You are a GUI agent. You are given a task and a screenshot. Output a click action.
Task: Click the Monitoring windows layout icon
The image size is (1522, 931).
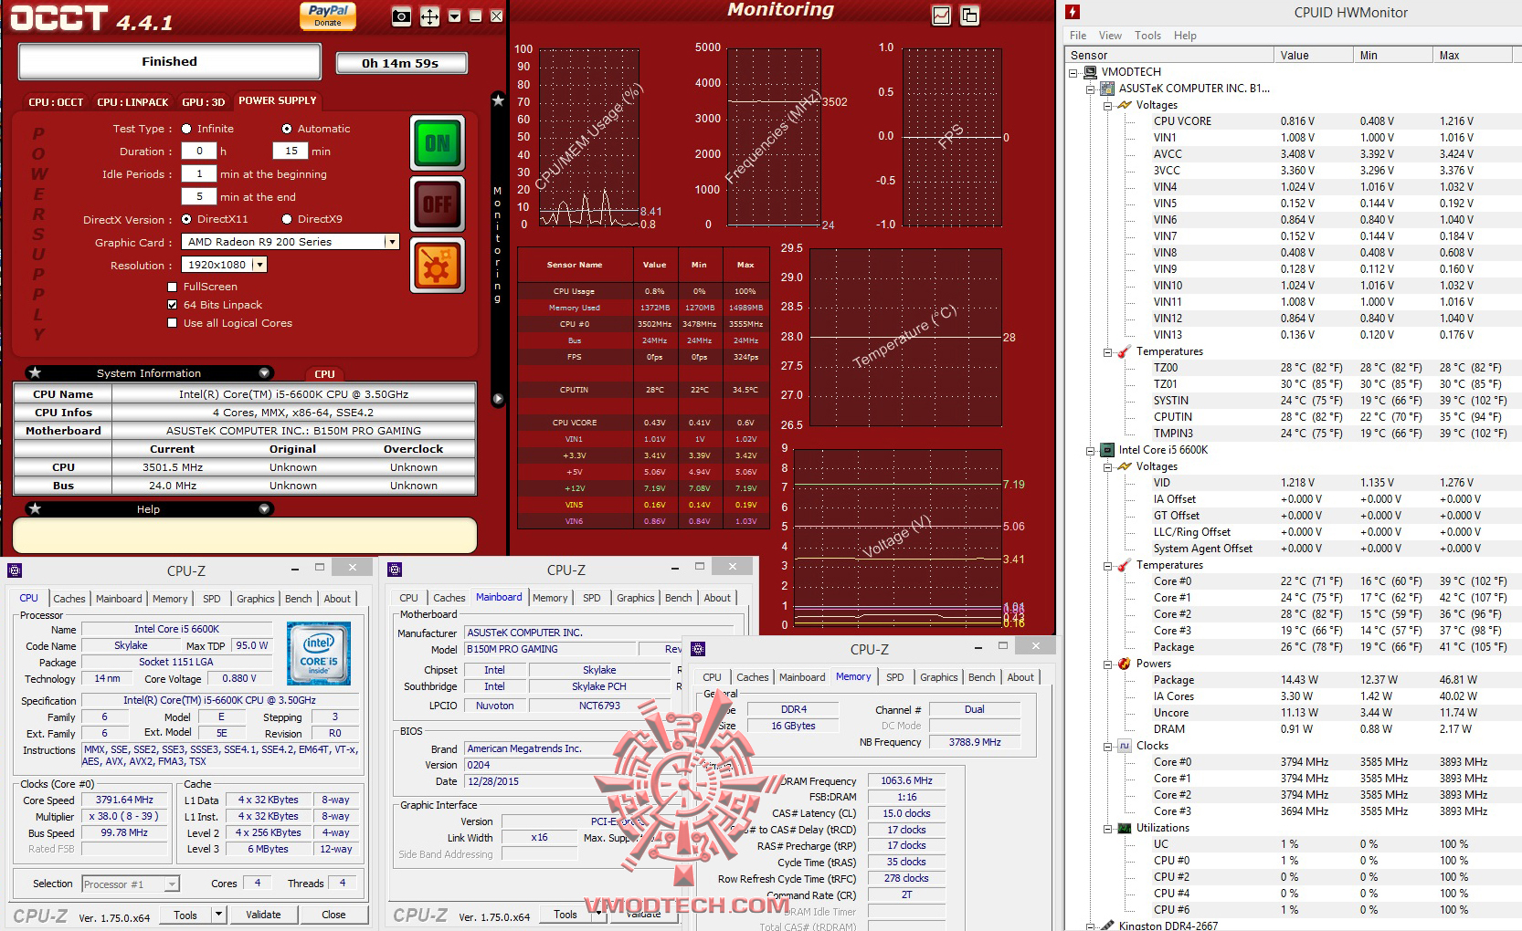pos(969,16)
